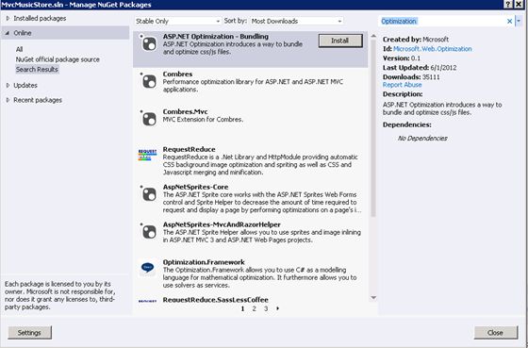This screenshot has width=528, height=348.
Task: Go to results page 3
Action: tap(266, 308)
